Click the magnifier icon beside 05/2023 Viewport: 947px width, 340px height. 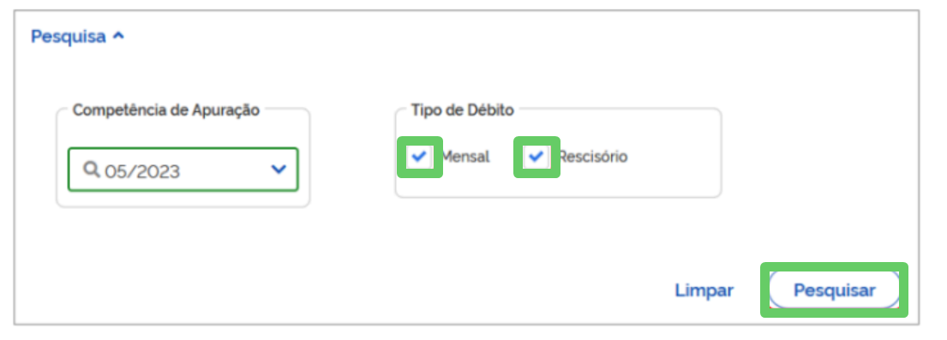[91, 170]
